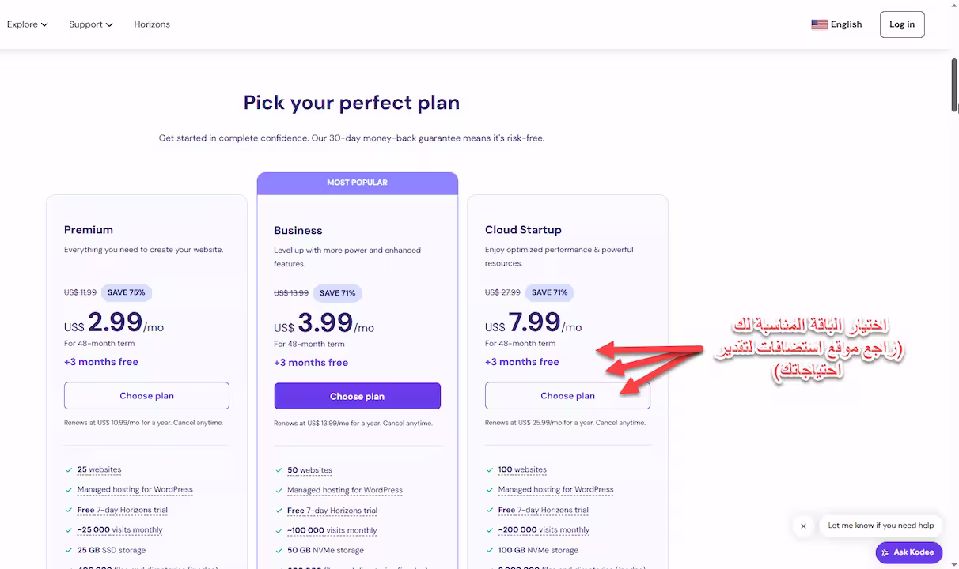Open the English language selector
This screenshot has width=959, height=569.
click(836, 24)
